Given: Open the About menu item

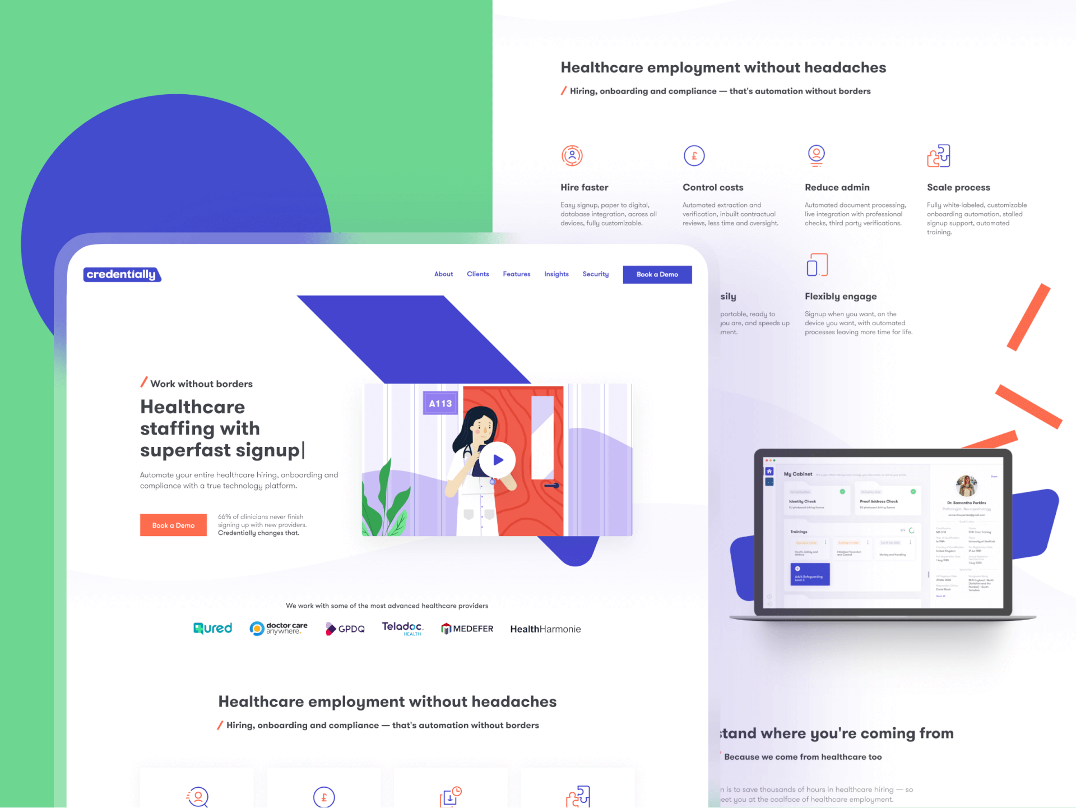Looking at the screenshot, I should (x=443, y=273).
